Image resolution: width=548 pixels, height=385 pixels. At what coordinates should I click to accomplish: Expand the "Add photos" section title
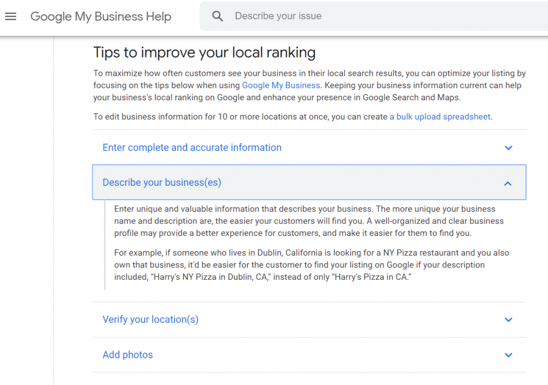tap(127, 355)
